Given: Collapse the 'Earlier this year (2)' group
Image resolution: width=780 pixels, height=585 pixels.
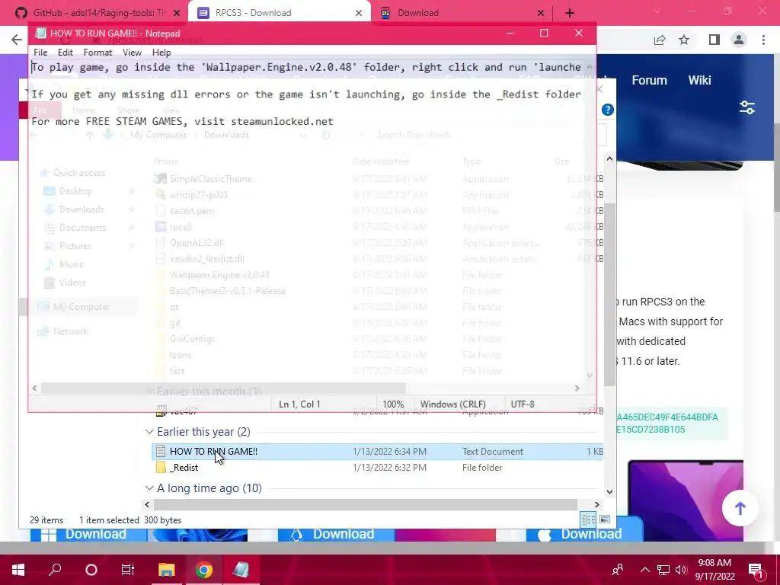Looking at the screenshot, I should 149,432.
